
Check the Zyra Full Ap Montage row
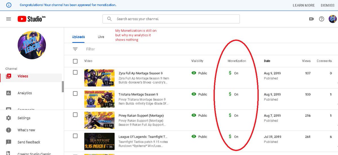[x=75, y=72]
